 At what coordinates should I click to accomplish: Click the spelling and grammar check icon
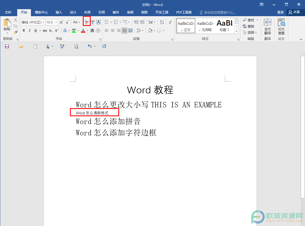coord(62,46)
